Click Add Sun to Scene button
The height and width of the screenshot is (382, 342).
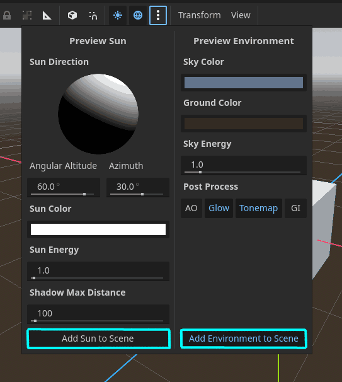coord(98,339)
